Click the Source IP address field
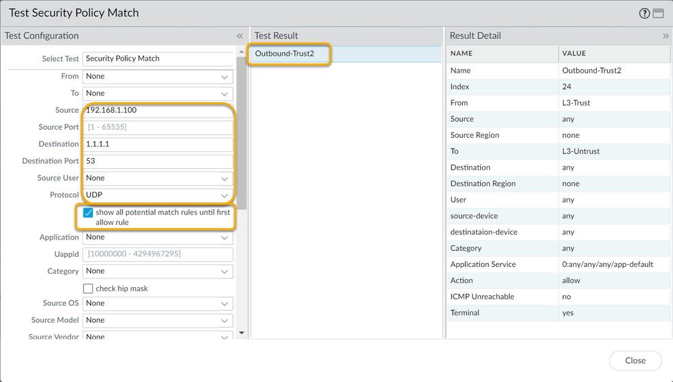The image size is (673, 382). click(x=158, y=110)
